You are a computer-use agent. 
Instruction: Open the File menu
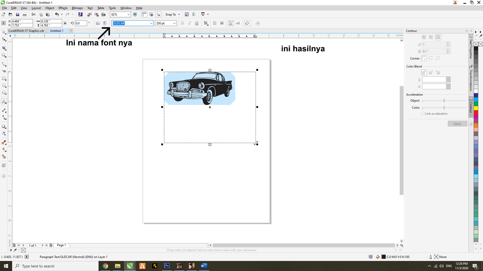pos(5,8)
